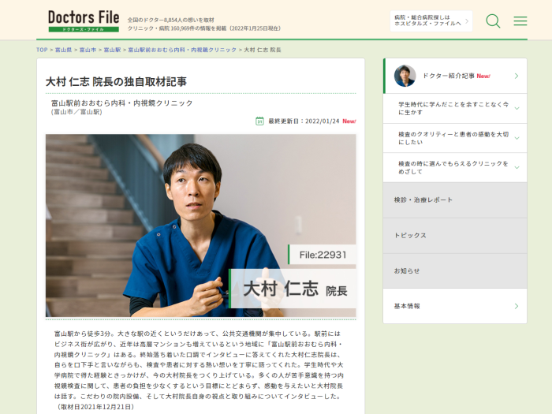The height and width of the screenshot is (414, 552).
Task: Click TOP breadcrumb link
Action: click(42, 50)
